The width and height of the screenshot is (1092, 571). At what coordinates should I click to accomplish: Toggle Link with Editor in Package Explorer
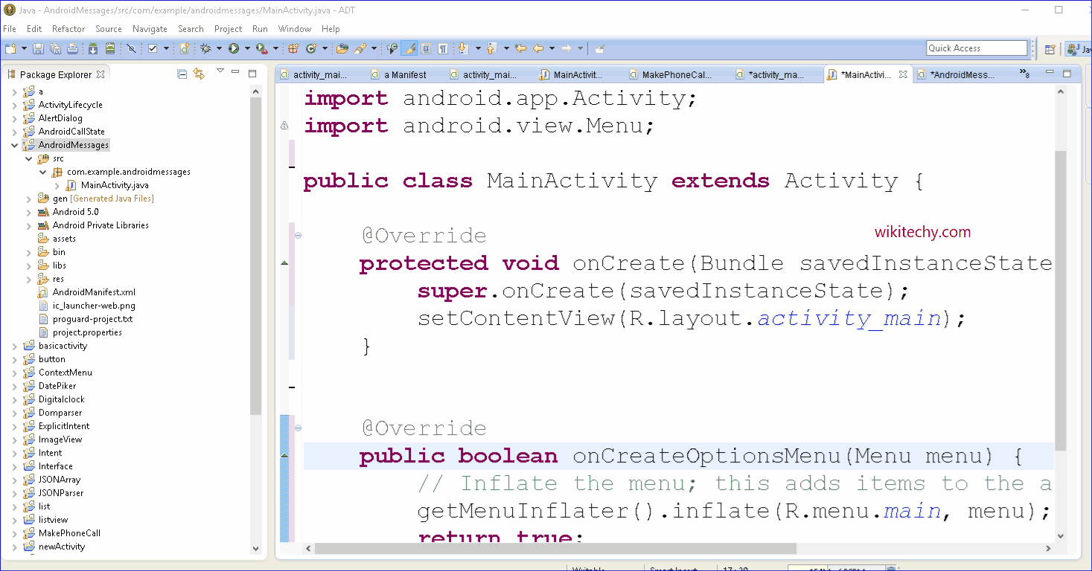tap(199, 74)
